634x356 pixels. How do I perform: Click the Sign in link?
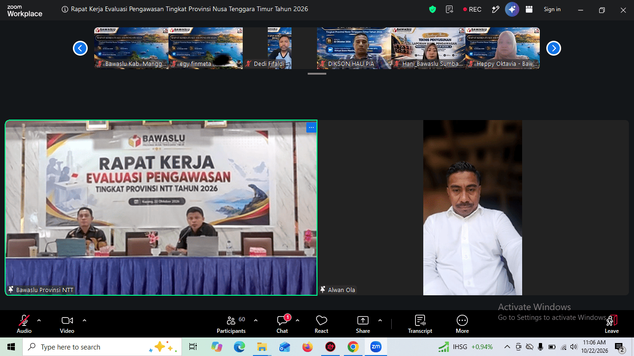point(552,9)
